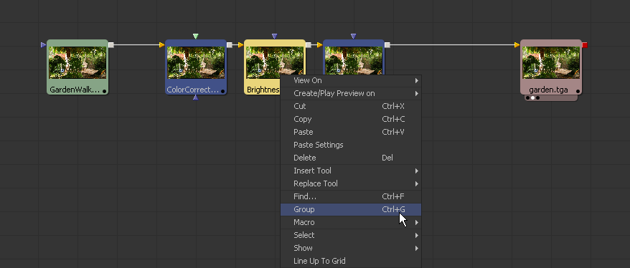Click the white output square of GardenWalk node
Viewport: 630px width, 268px height.
[111, 45]
